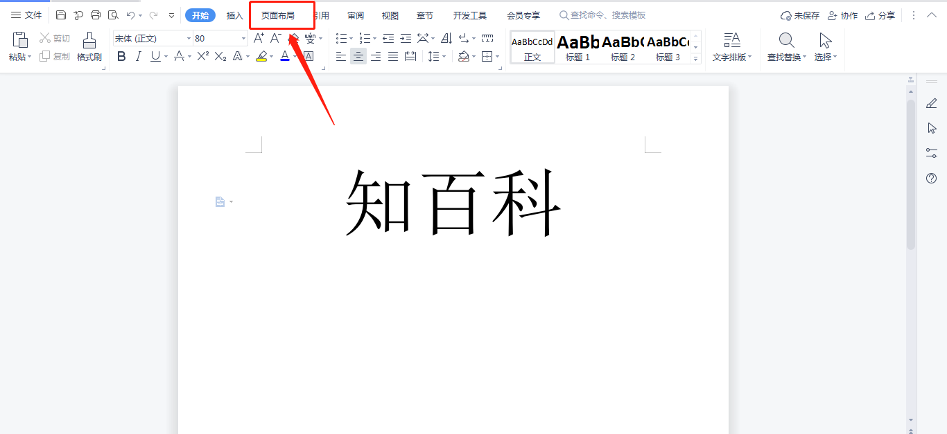Toggle underline on selected text
947x434 pixels.
[x=154, y=57]
